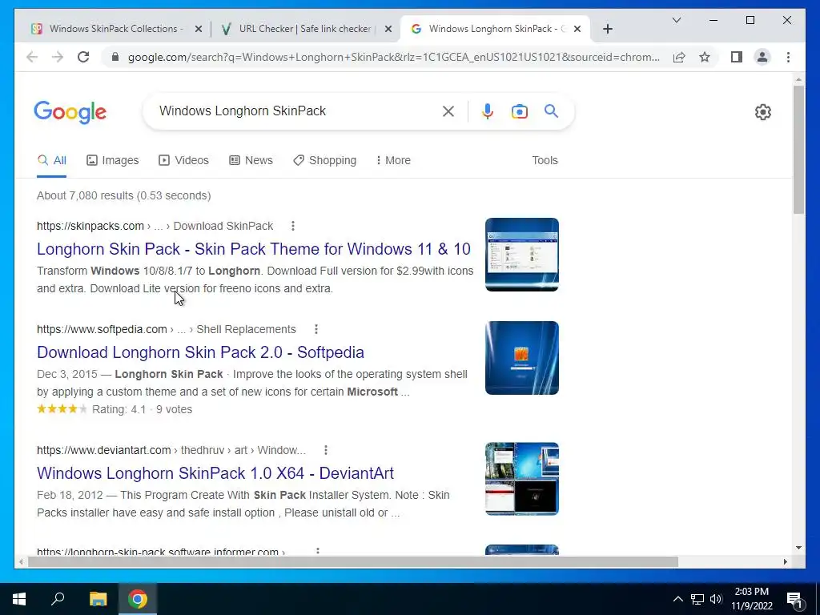Open a new tab with the plus button
The width and height of the screenshot is (820, 615).
[607, 29]
